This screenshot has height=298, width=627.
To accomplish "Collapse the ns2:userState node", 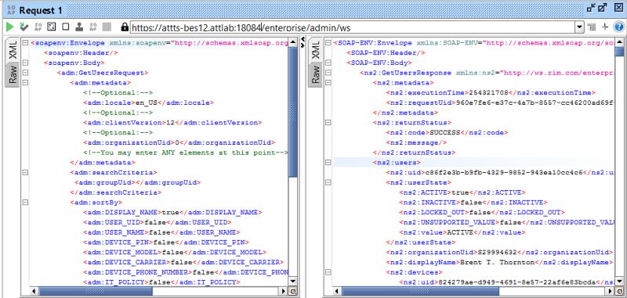I will click(x=328, y=182).
